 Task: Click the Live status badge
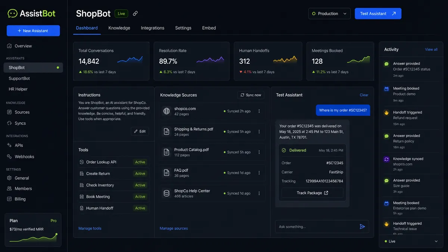[x=121, y=13]
